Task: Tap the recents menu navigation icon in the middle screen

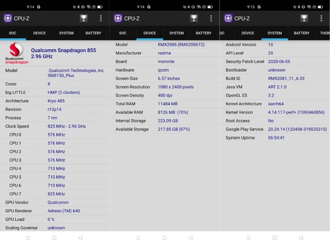Action: (138, 238)
